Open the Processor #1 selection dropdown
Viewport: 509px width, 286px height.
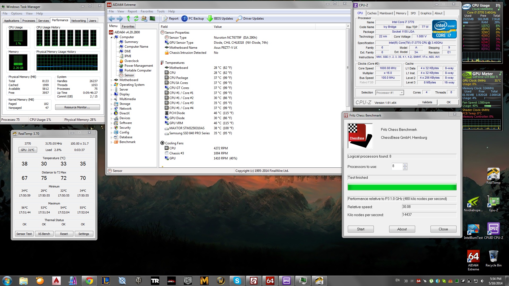(x=402, y=93)
